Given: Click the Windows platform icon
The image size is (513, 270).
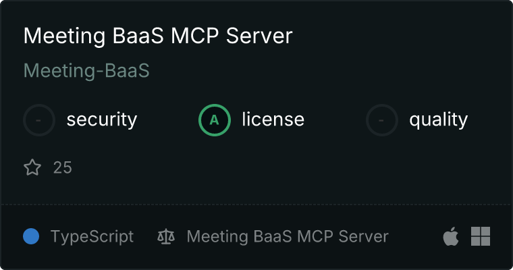Looking at the screenshot, I should 481,236.
